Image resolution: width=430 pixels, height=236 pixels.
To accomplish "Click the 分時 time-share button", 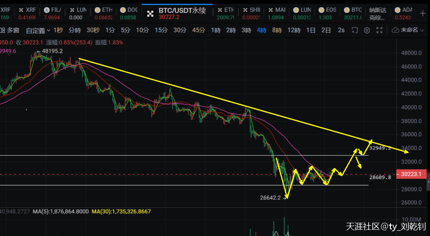I will [74, 30].
